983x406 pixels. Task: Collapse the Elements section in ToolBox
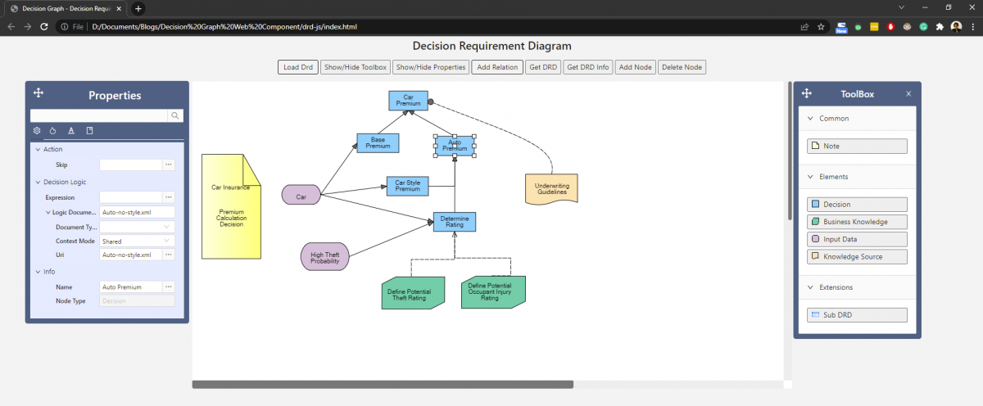[811, 177]
